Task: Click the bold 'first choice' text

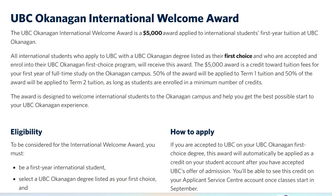Action: click(x=238, y=56)
